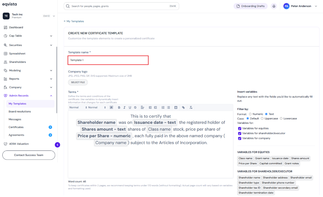Go to Board resolutions
This screenshot has height=197, width=323.
click(20, 112)
